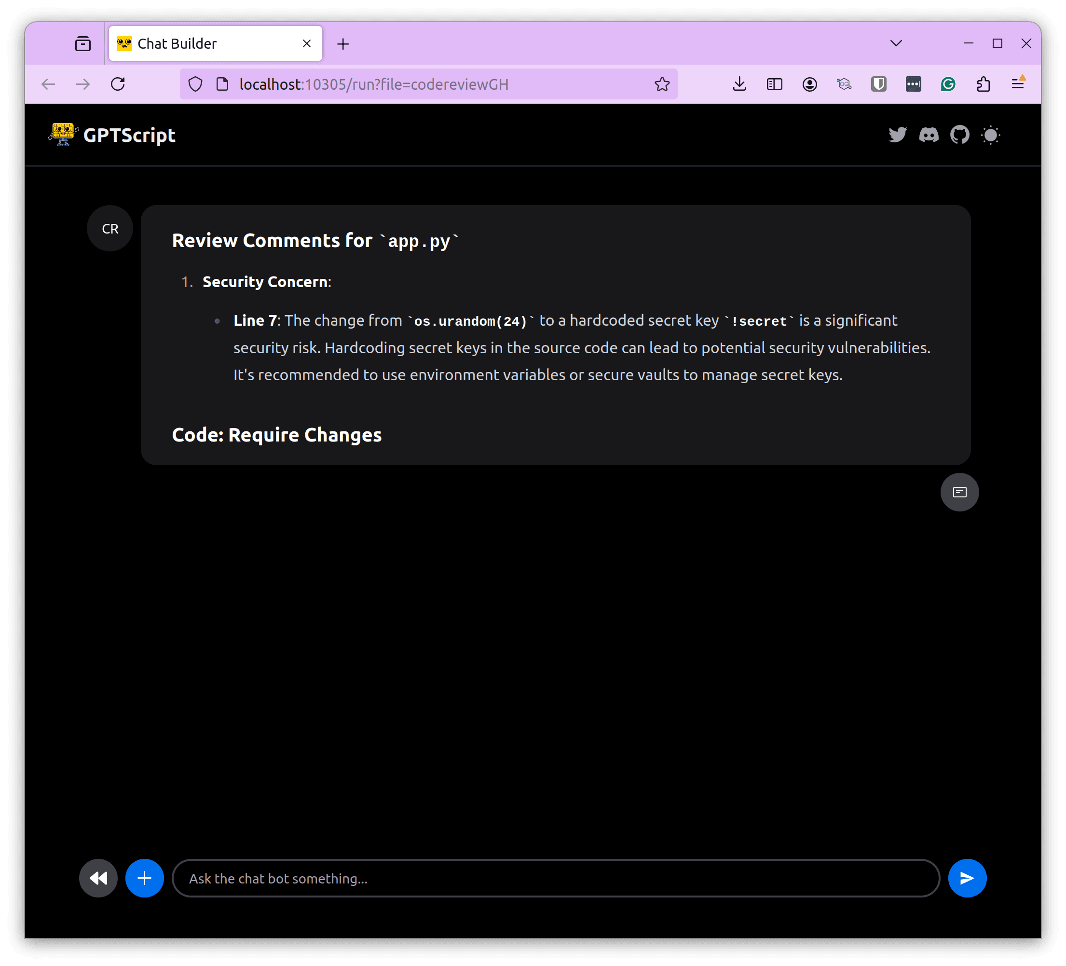Bookmark this page with the star icon
The image size is (1066, 966).
click(x=662, y=84)
